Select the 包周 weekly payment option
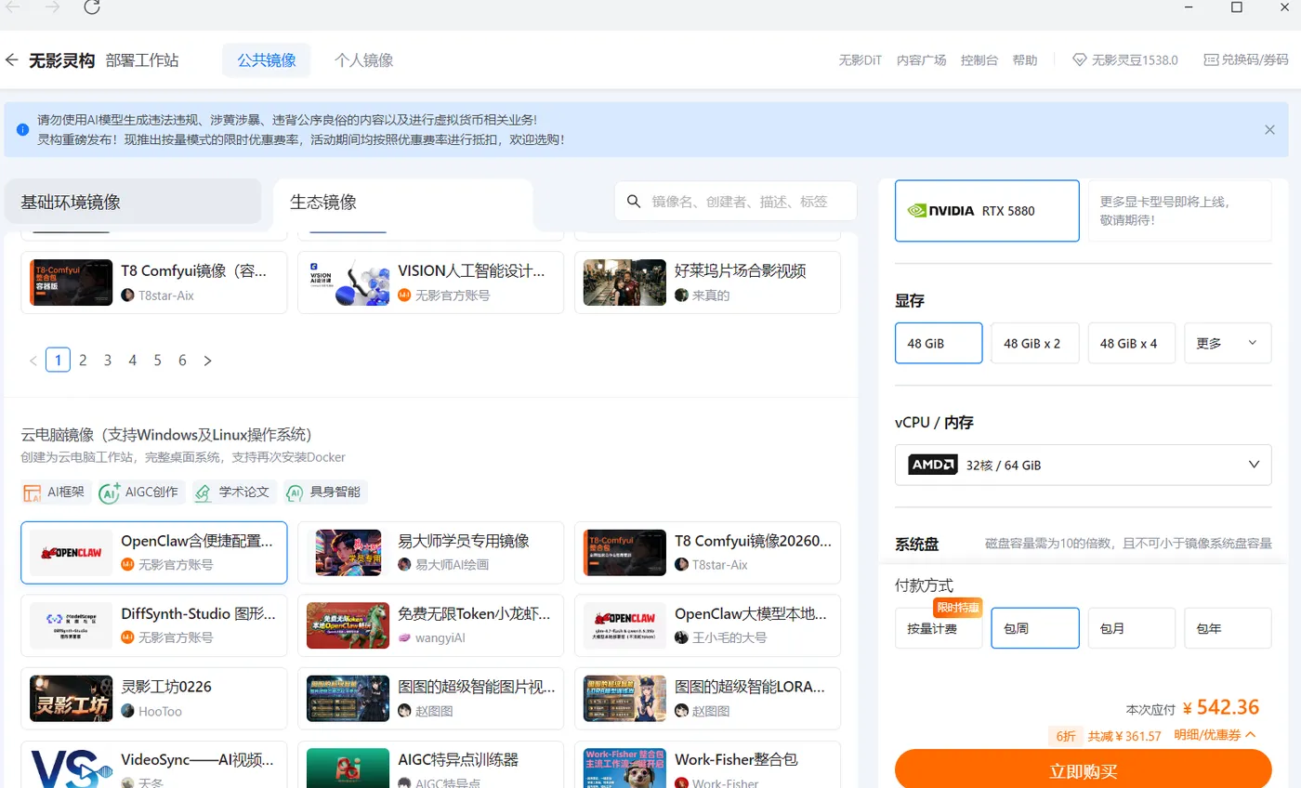This screenshot has height=788, width=1301. pos(1035,628)
